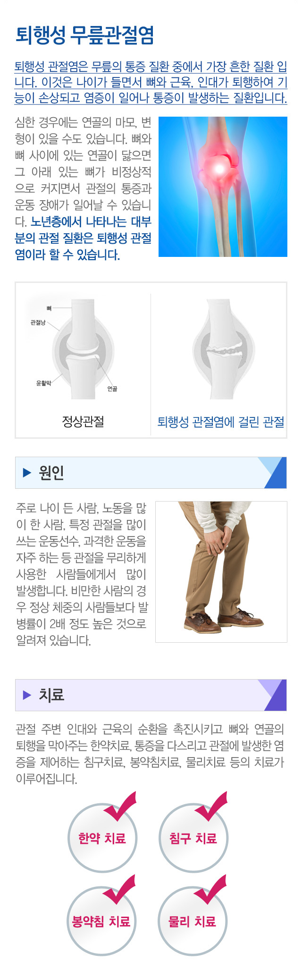
Task: Click the blue corner decoration on 원인 bar
Action: point(273,473)
